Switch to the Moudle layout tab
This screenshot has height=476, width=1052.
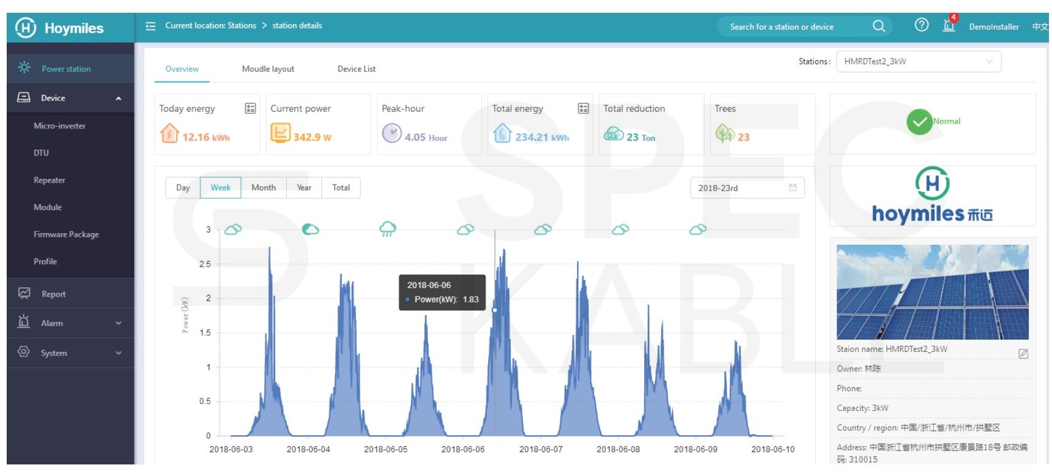coord(268,69)
